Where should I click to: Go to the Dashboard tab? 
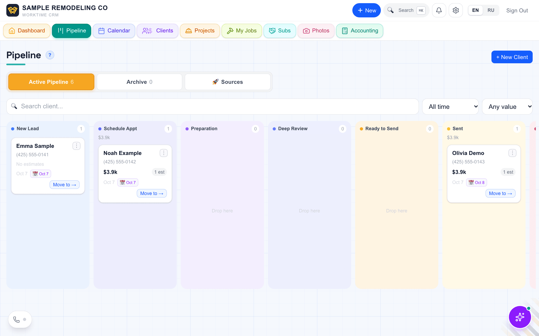click(x=27, y=31)
